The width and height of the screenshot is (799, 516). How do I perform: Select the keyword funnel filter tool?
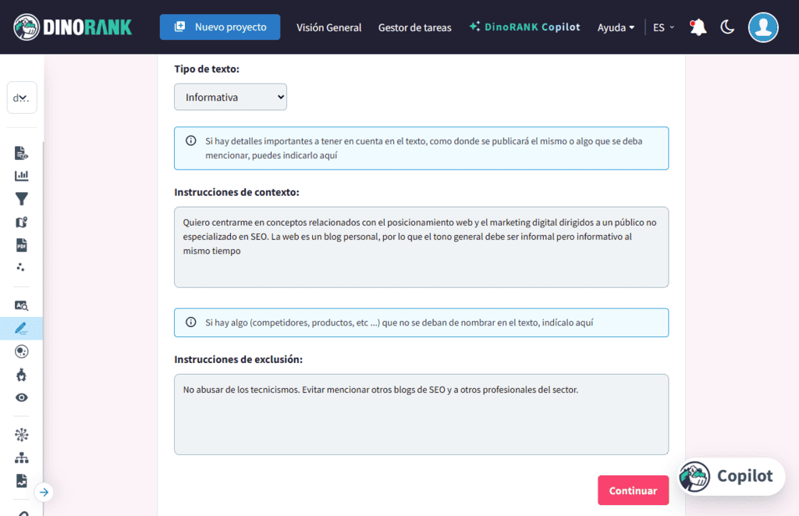click(x=22, y=199)
